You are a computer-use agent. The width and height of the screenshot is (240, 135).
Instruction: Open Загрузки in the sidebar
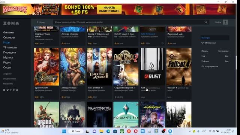[x=7, y=74]
